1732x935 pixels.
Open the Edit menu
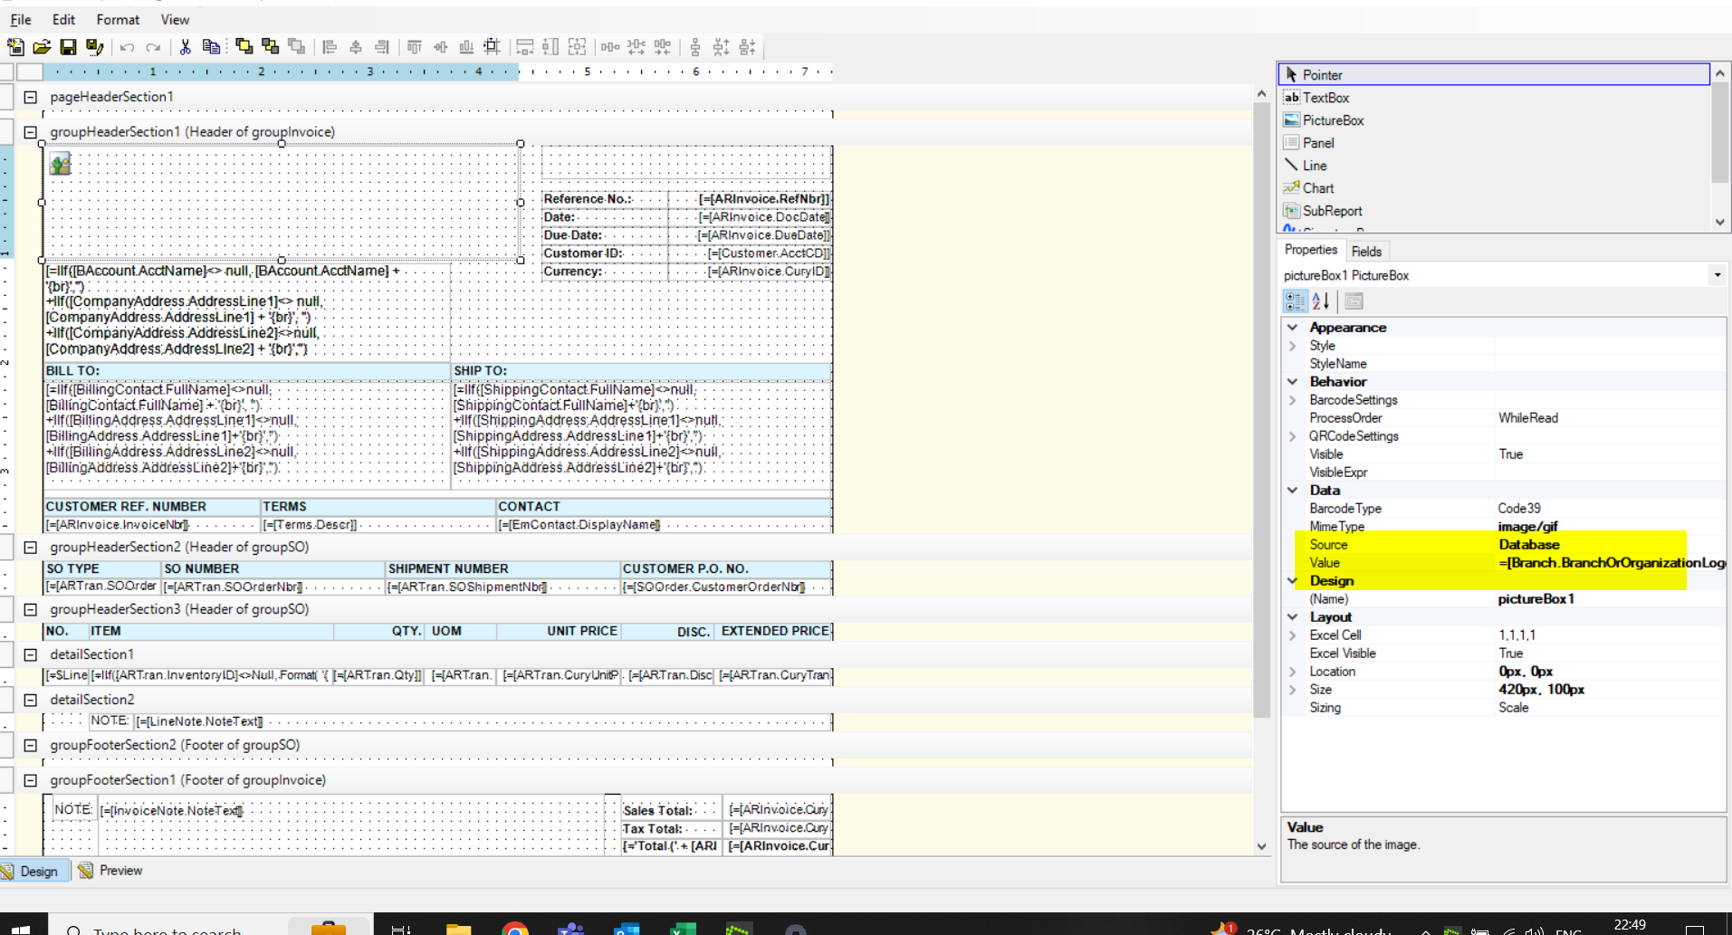pyautogui.click(x=63, y=19)
